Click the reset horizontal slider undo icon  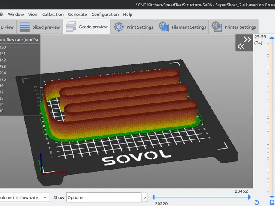[257, 203]
